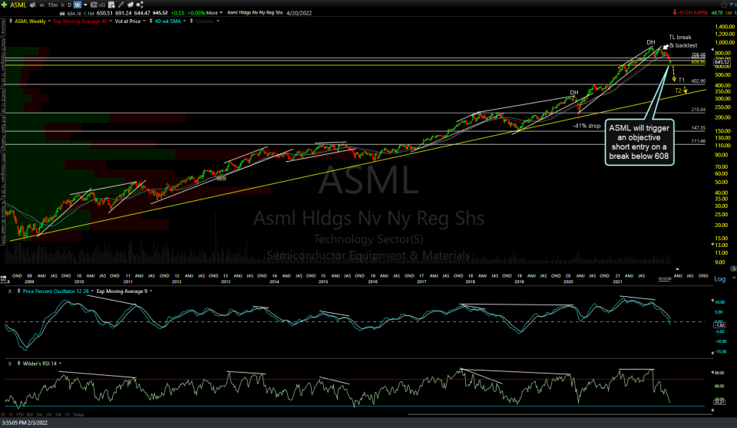Select the 1Y range button
737x428 pixels.
12,414
